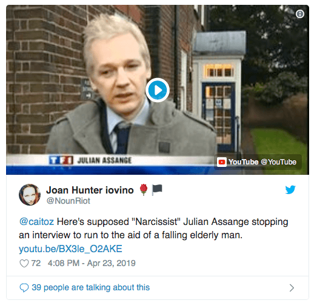Viewport: 317px width, 306px height.
Task: Open "39 people are talking about this"
Action: click(x=90, y=287)
